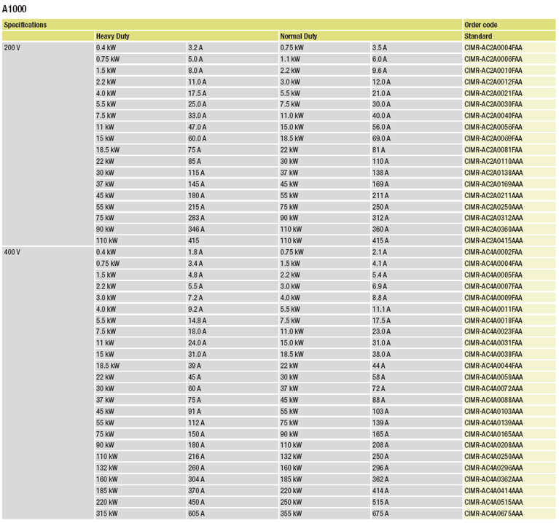The height and width of the screenshot is (523, 559).
Task: Select the 605 A current cell
Action: click(196, 514)
